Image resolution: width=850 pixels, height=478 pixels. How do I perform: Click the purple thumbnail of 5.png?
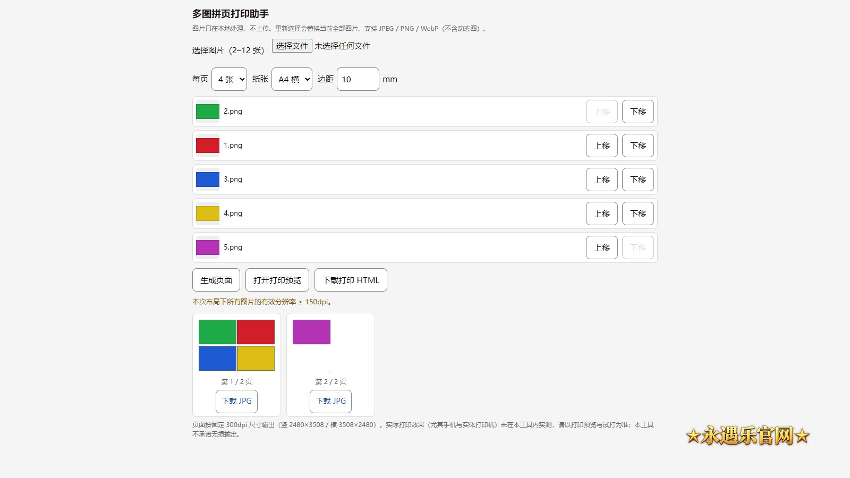pyautogui.click(x=207, y=247)
